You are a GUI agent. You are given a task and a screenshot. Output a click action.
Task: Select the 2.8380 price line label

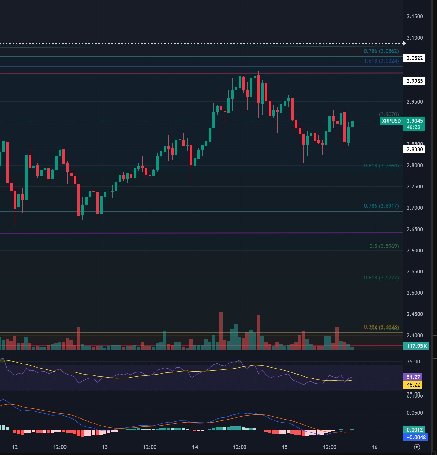(414, 149)
